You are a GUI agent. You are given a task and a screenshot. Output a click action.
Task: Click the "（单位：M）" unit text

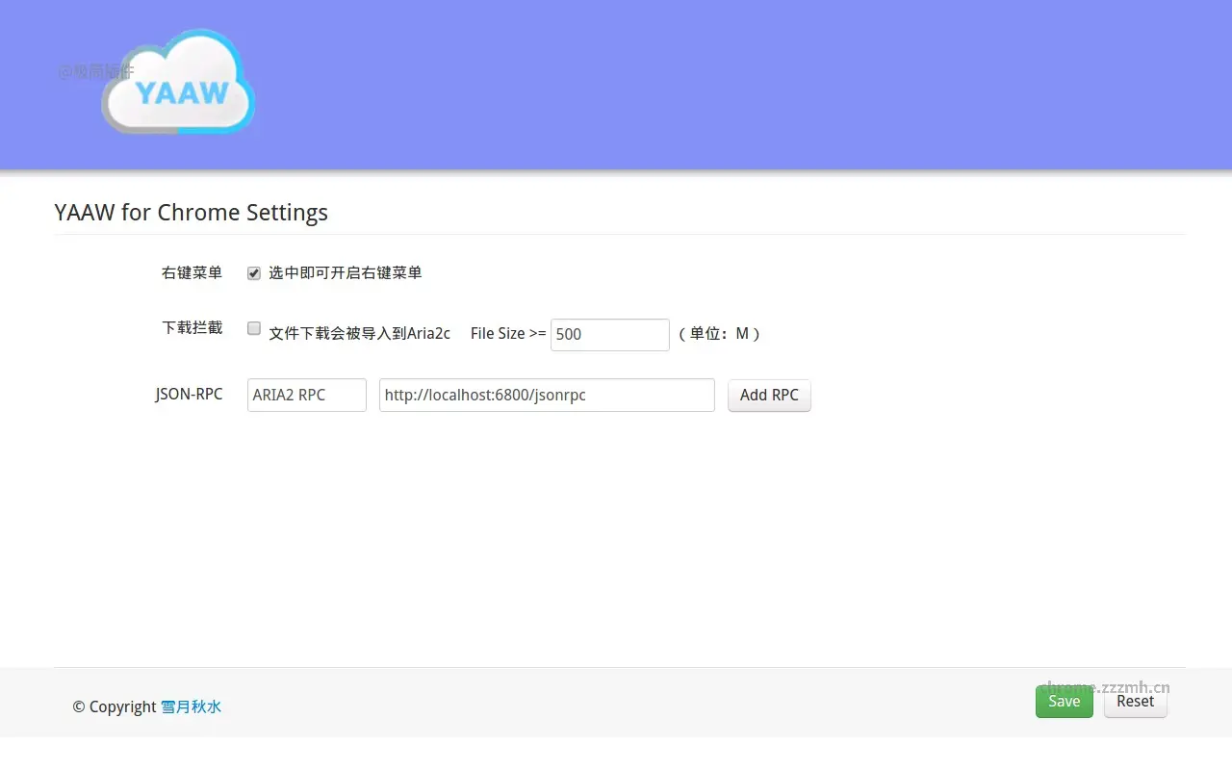click(720, 334)
